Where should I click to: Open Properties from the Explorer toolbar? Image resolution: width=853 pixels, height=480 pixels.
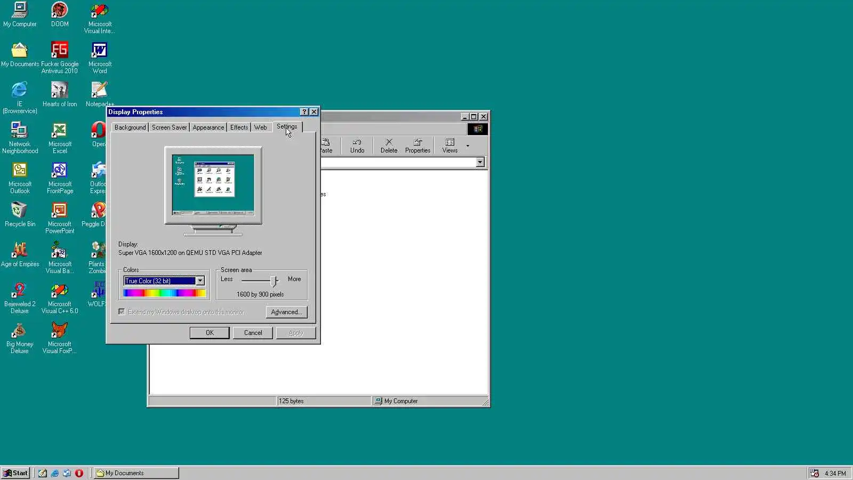417,146
